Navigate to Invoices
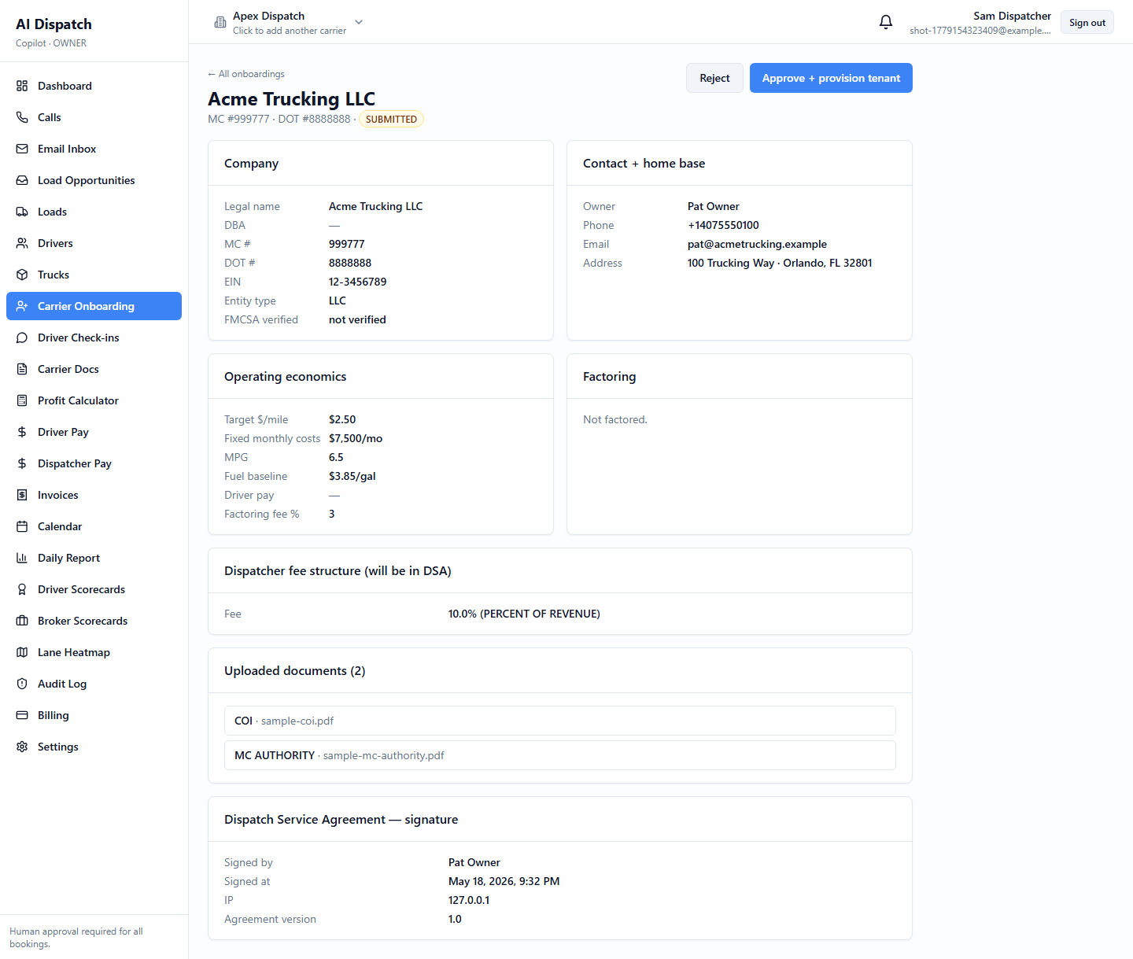1133x959 pixels. [94, 495]
